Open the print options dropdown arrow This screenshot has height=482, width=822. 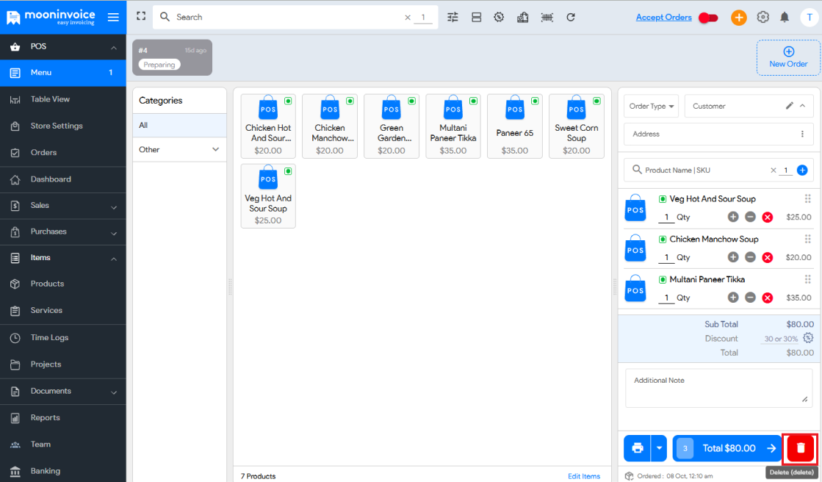pyautogui.click(x=660, y=448)
